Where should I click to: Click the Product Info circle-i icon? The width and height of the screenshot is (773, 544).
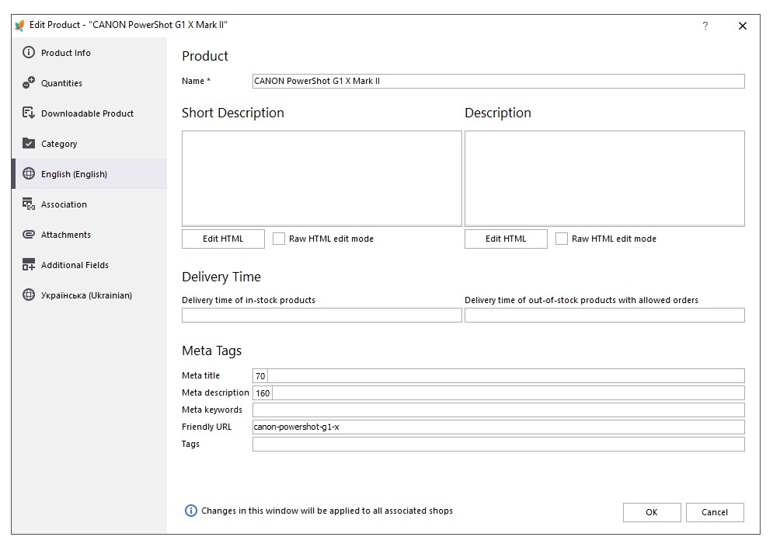(x=29, y=52)
